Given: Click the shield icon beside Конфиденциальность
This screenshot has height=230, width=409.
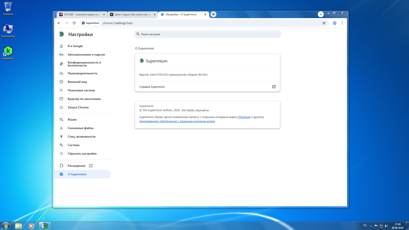Looking at the screenshot, I should (61, 64).
